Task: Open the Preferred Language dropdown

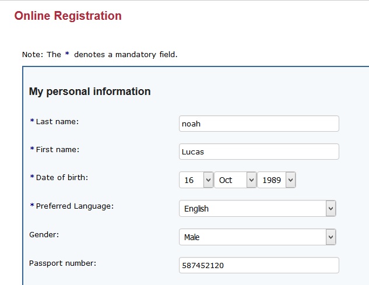Action: (x=257, y=209)
